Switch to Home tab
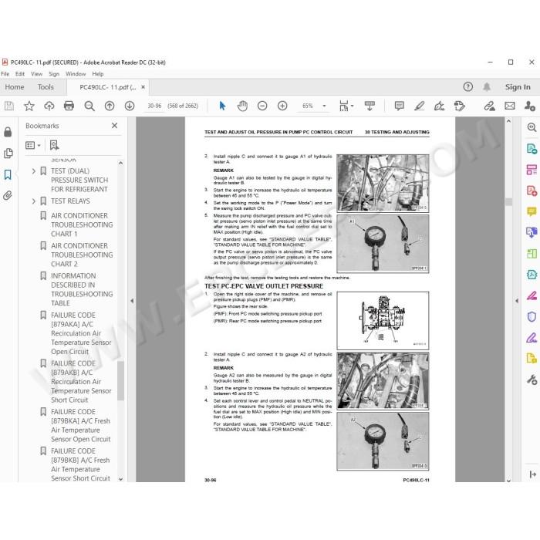 coord(15,87)
